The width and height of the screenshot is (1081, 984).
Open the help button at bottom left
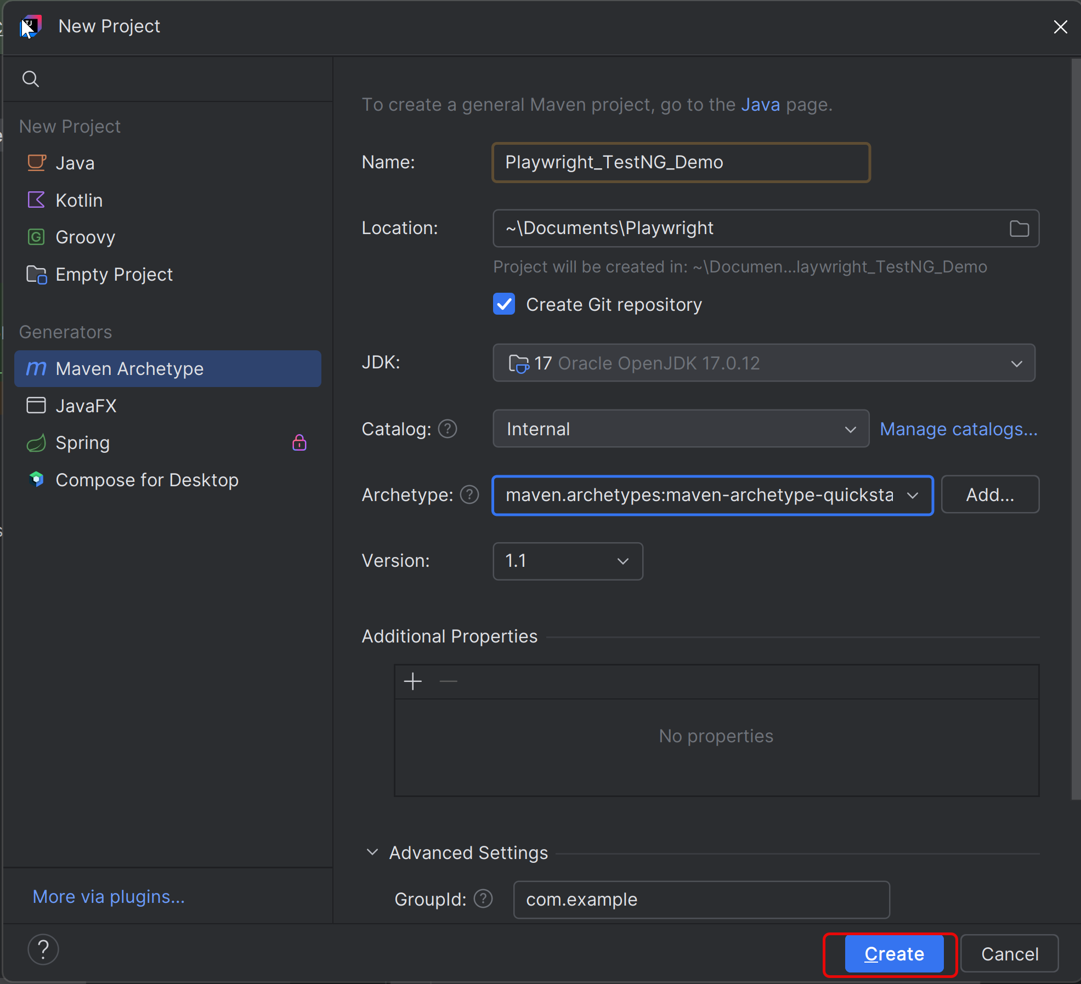(43, 949)
